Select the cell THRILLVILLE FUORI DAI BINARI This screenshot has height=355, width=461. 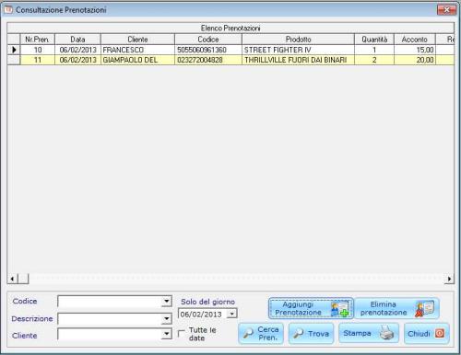pos(298,60)
